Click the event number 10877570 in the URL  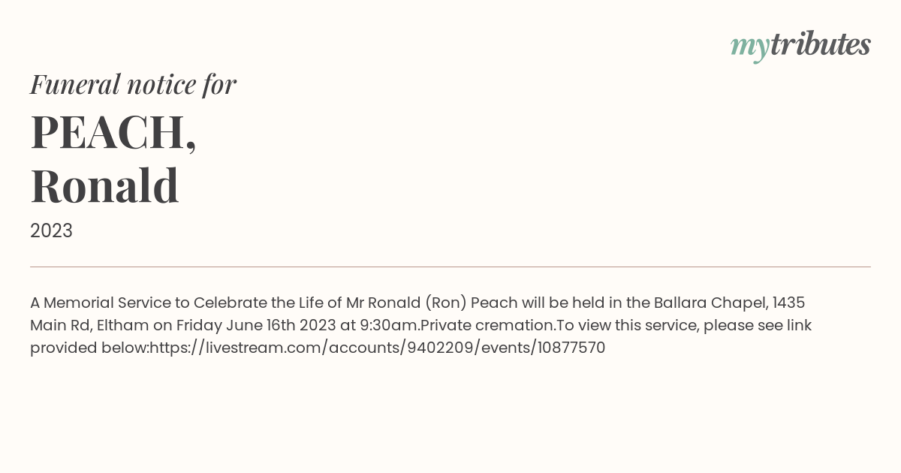tap(571, 348)
